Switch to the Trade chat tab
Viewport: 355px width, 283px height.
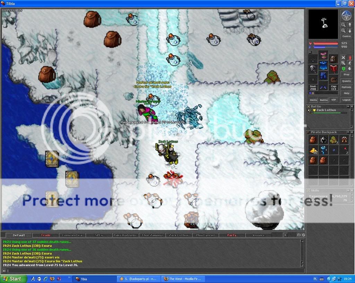coord(46,235)
